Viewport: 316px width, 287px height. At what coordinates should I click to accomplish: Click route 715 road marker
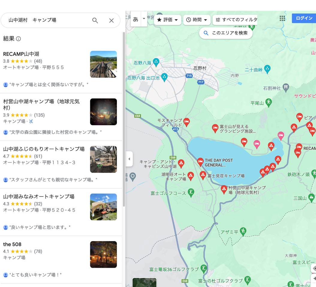tap(189, 76)
